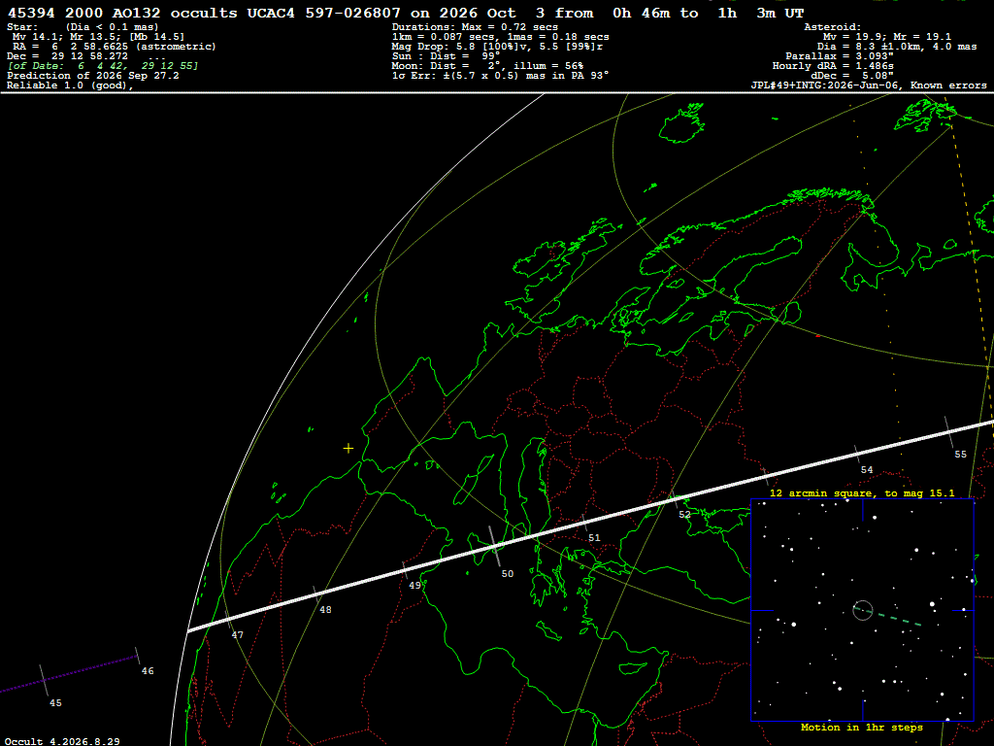Click time marker 49 on the path
The height and width of the screenshot is (746, 994).
414,586
